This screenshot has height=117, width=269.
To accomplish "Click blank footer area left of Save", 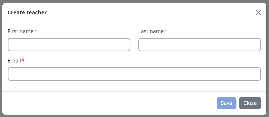I will 106,103.
